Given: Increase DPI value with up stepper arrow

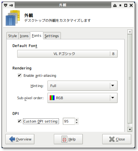Looking at the screenshot, I should click(x=76, y=120).
